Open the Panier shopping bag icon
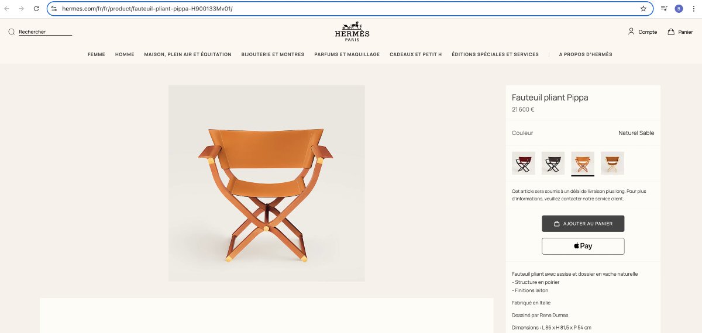 coord(671,32)
